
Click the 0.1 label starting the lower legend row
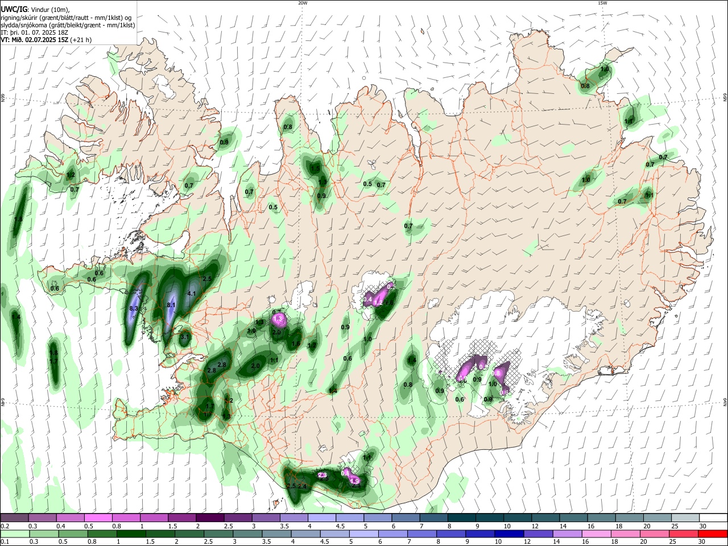pyautogui.click(x=5, y=542)
